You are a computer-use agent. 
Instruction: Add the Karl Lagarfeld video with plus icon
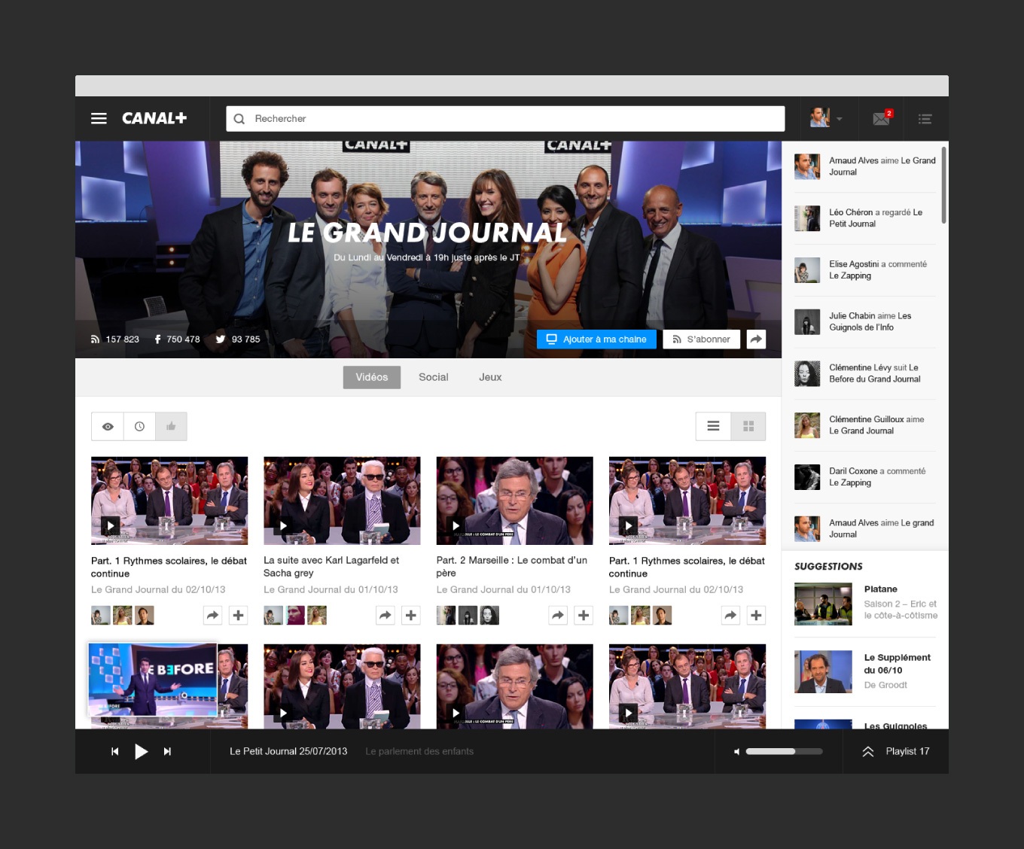[x=410, y=616]
